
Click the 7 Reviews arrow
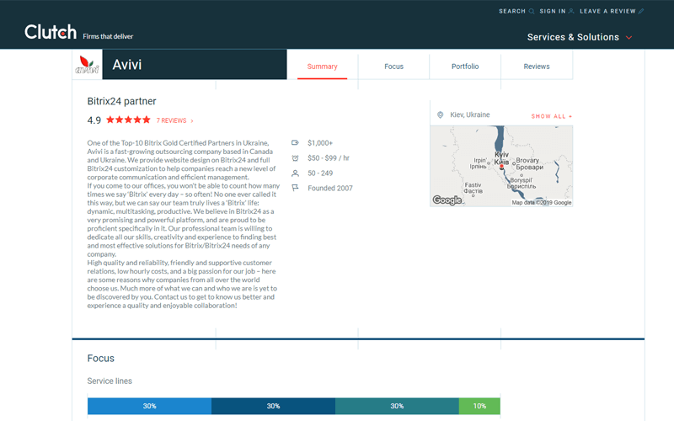tap(192, 121)
